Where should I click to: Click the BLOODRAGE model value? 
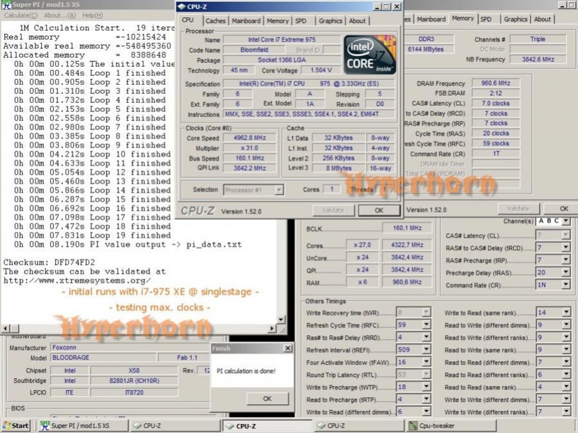point(104,358)
